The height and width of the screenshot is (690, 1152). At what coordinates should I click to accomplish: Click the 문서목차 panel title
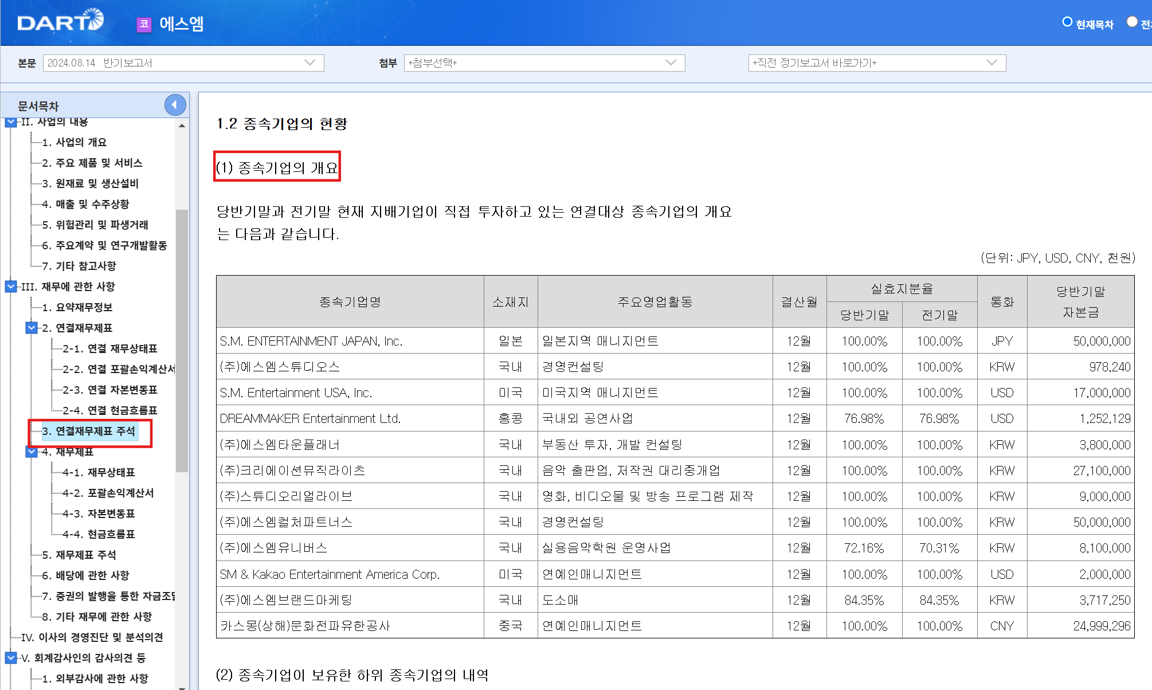click(38, 106)
